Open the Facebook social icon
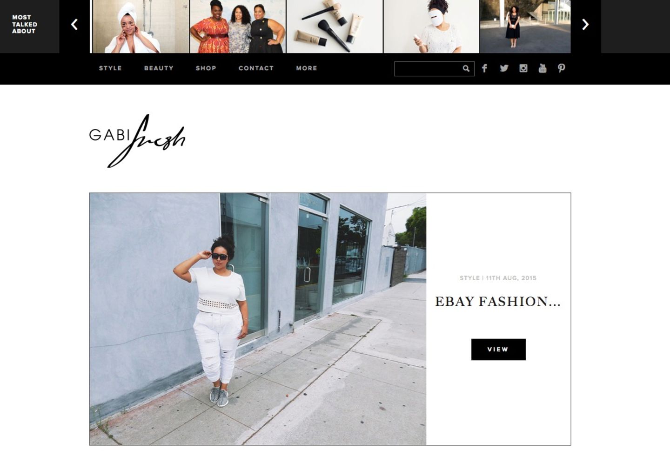 tap(484, 68)
